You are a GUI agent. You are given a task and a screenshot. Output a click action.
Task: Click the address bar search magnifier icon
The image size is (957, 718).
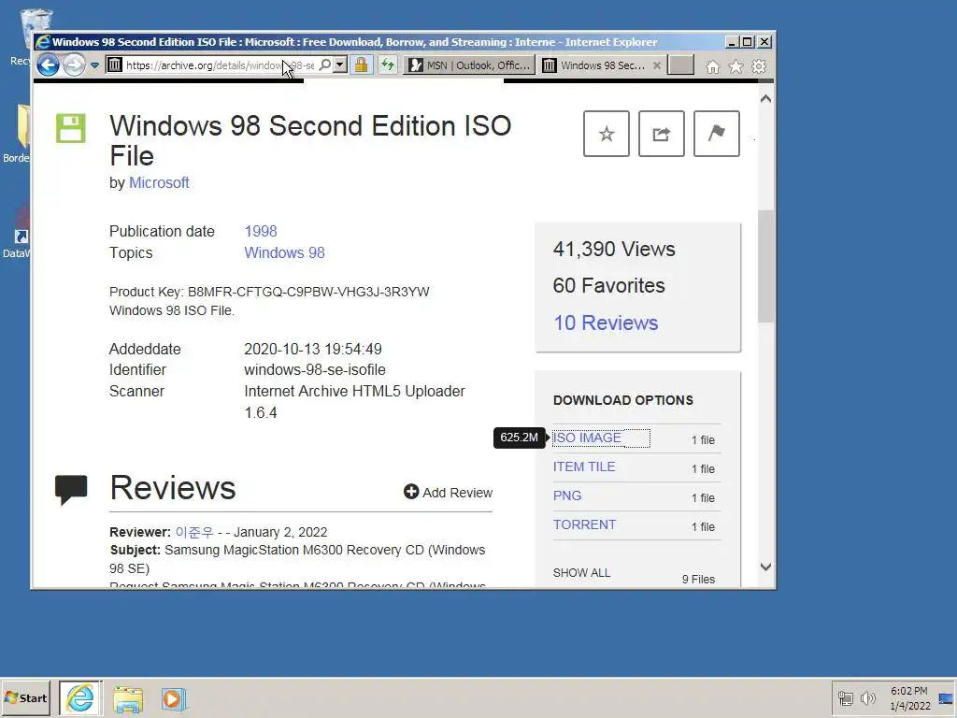coord(325,65)
